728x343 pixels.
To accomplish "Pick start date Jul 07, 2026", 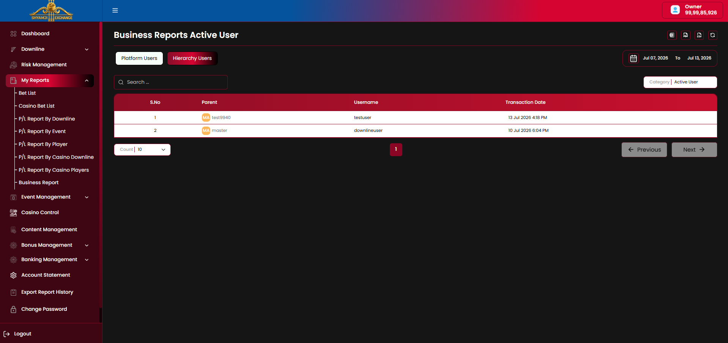I will coord(656,58).
